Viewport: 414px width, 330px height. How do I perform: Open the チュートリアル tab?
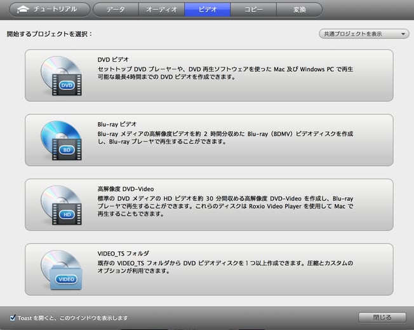pyautogui.click(x=50, y=10)
